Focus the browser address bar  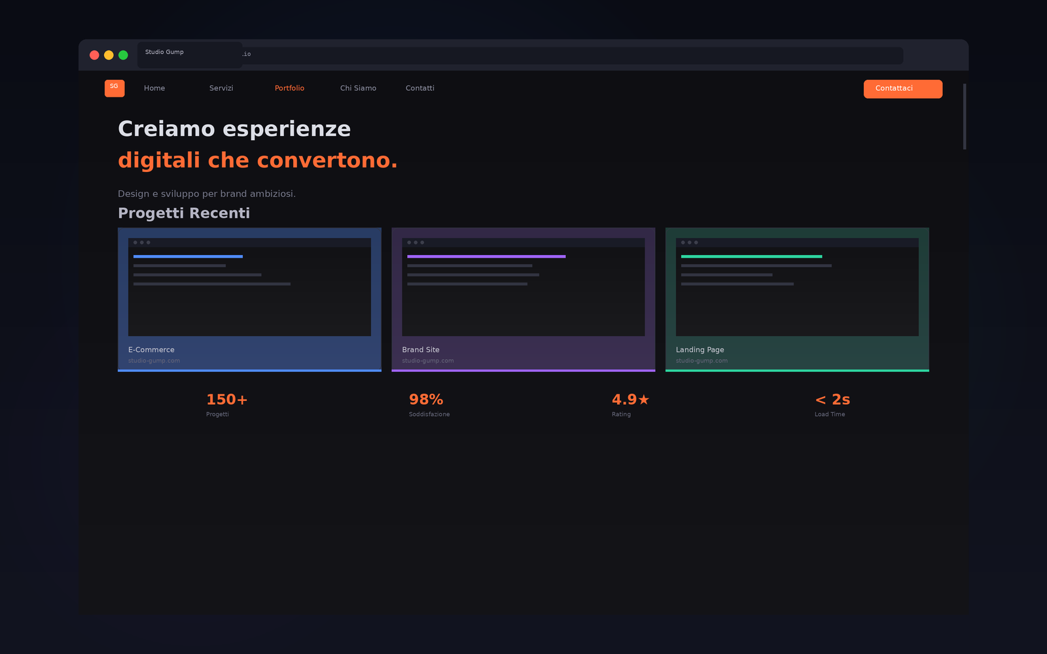(x=573, y=56)
